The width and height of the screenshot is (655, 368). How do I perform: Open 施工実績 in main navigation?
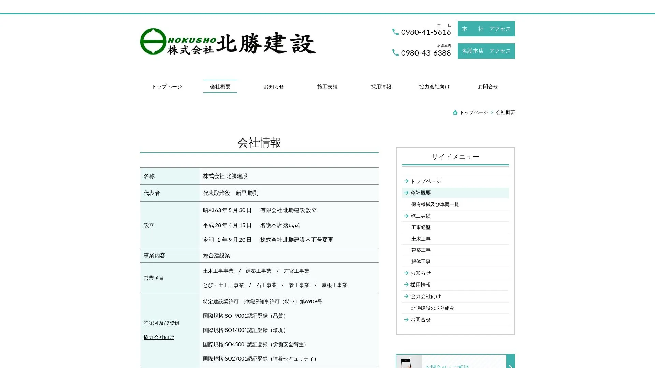[x=327, y=87]
